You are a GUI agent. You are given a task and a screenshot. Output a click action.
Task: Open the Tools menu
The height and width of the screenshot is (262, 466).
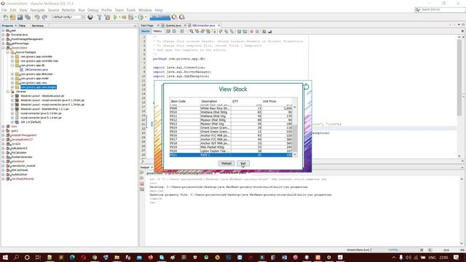131,10
